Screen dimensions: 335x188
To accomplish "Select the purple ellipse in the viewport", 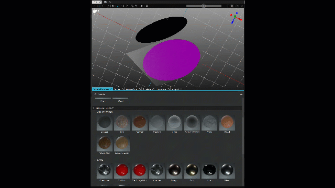I will (171, 60).
